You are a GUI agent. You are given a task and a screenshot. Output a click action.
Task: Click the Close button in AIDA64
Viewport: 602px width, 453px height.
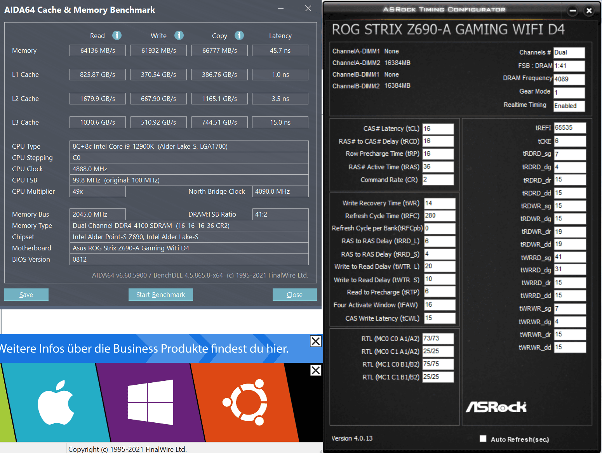coord(295,295)
